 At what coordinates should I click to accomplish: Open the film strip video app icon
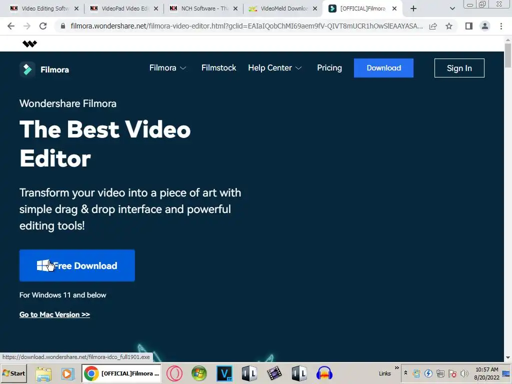coord(274,373)
